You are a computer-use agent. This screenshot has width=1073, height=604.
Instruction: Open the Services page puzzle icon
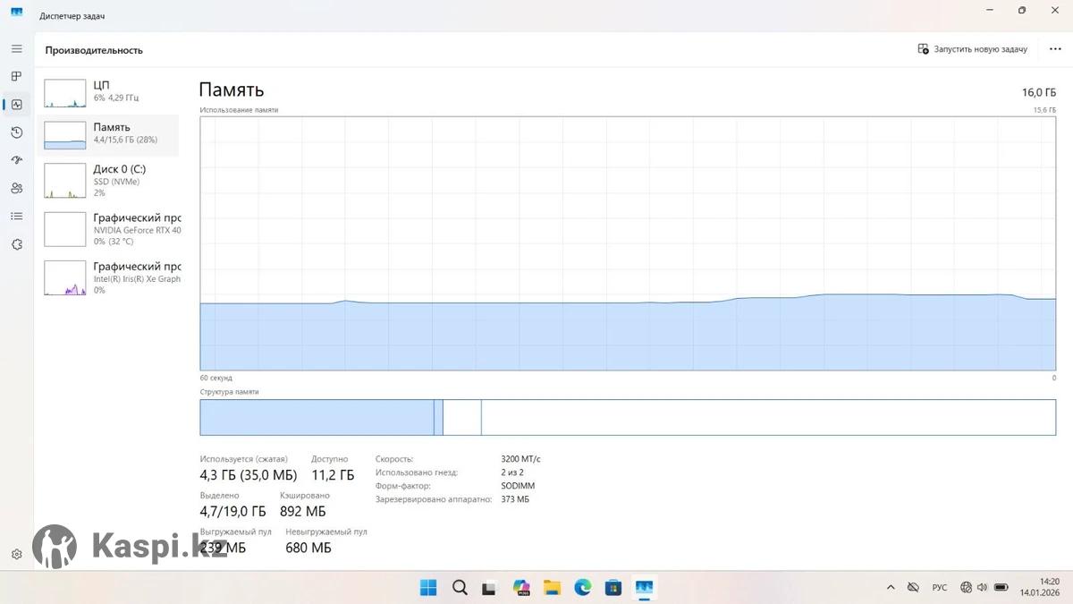(x=16, y=244)
